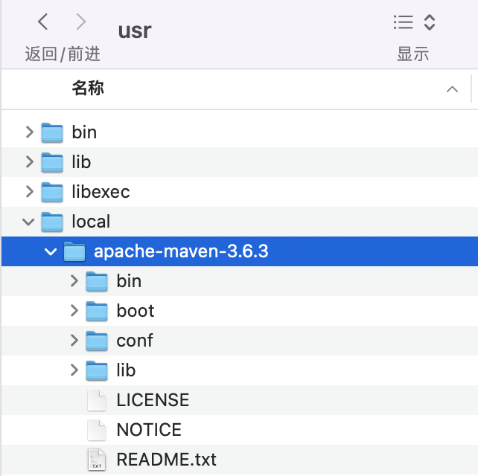Toggle sort order arrow in 名称 column
Image resolution: width=478 pixels, height=476 pixels.
(x=452, y=89)
